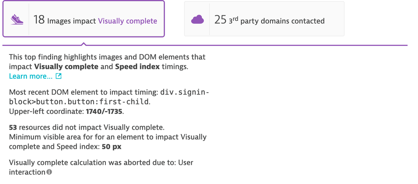The image size is (418, 184).
Task: Click the purple cloud icon
Action: 197,19
